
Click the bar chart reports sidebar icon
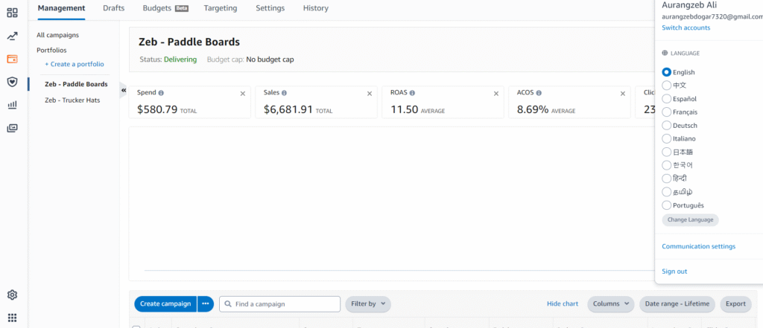click(x=12, y=105)
